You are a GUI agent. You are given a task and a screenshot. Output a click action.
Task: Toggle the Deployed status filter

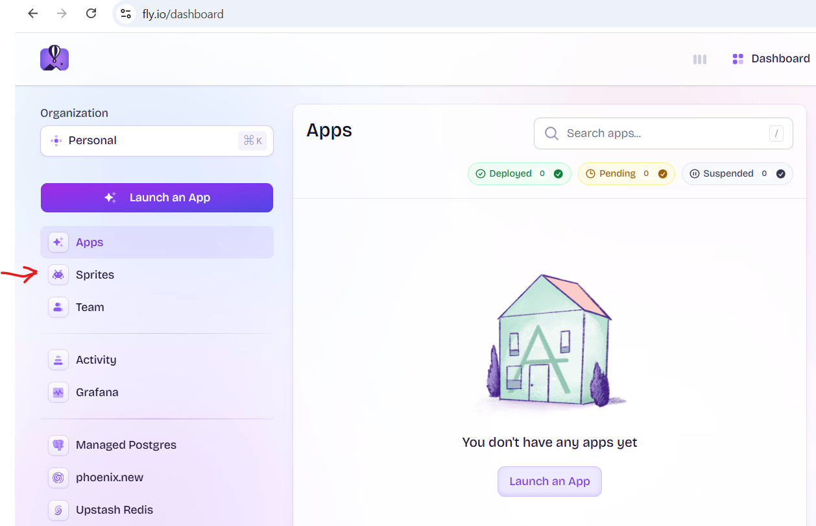tap(519, 173)
